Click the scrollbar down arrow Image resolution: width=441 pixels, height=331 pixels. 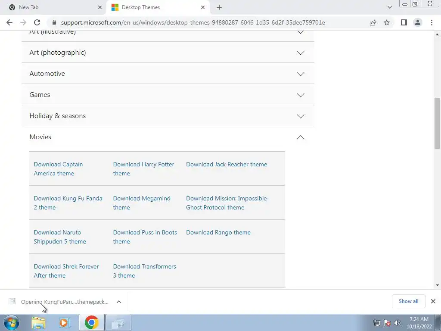(x=437, y=285)
